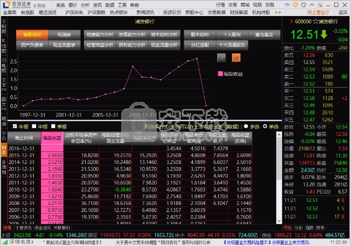
Task: Open 自选股 toolbar item
Action: (28, 12)
